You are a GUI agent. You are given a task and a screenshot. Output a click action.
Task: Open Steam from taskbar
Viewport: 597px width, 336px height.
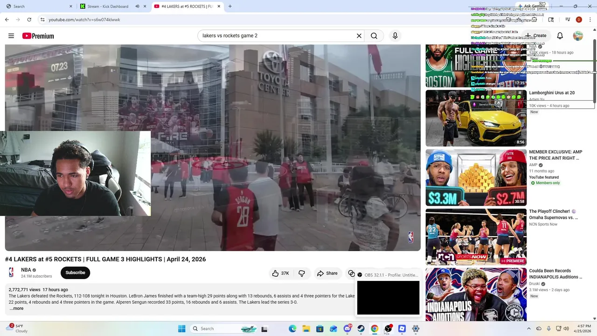[x=361, y=329]
